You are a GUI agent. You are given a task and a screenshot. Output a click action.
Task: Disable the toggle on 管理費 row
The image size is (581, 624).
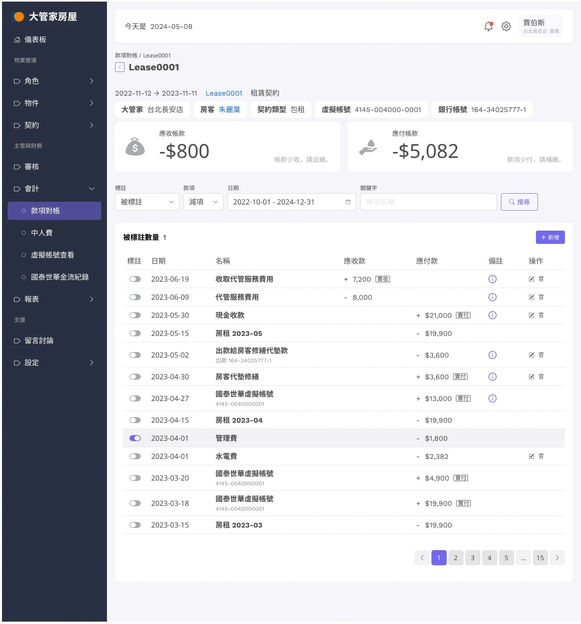coord(135,438)
